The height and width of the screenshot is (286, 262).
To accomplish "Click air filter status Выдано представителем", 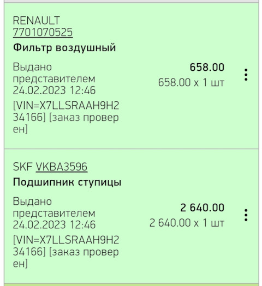I will tap(54, 73).
